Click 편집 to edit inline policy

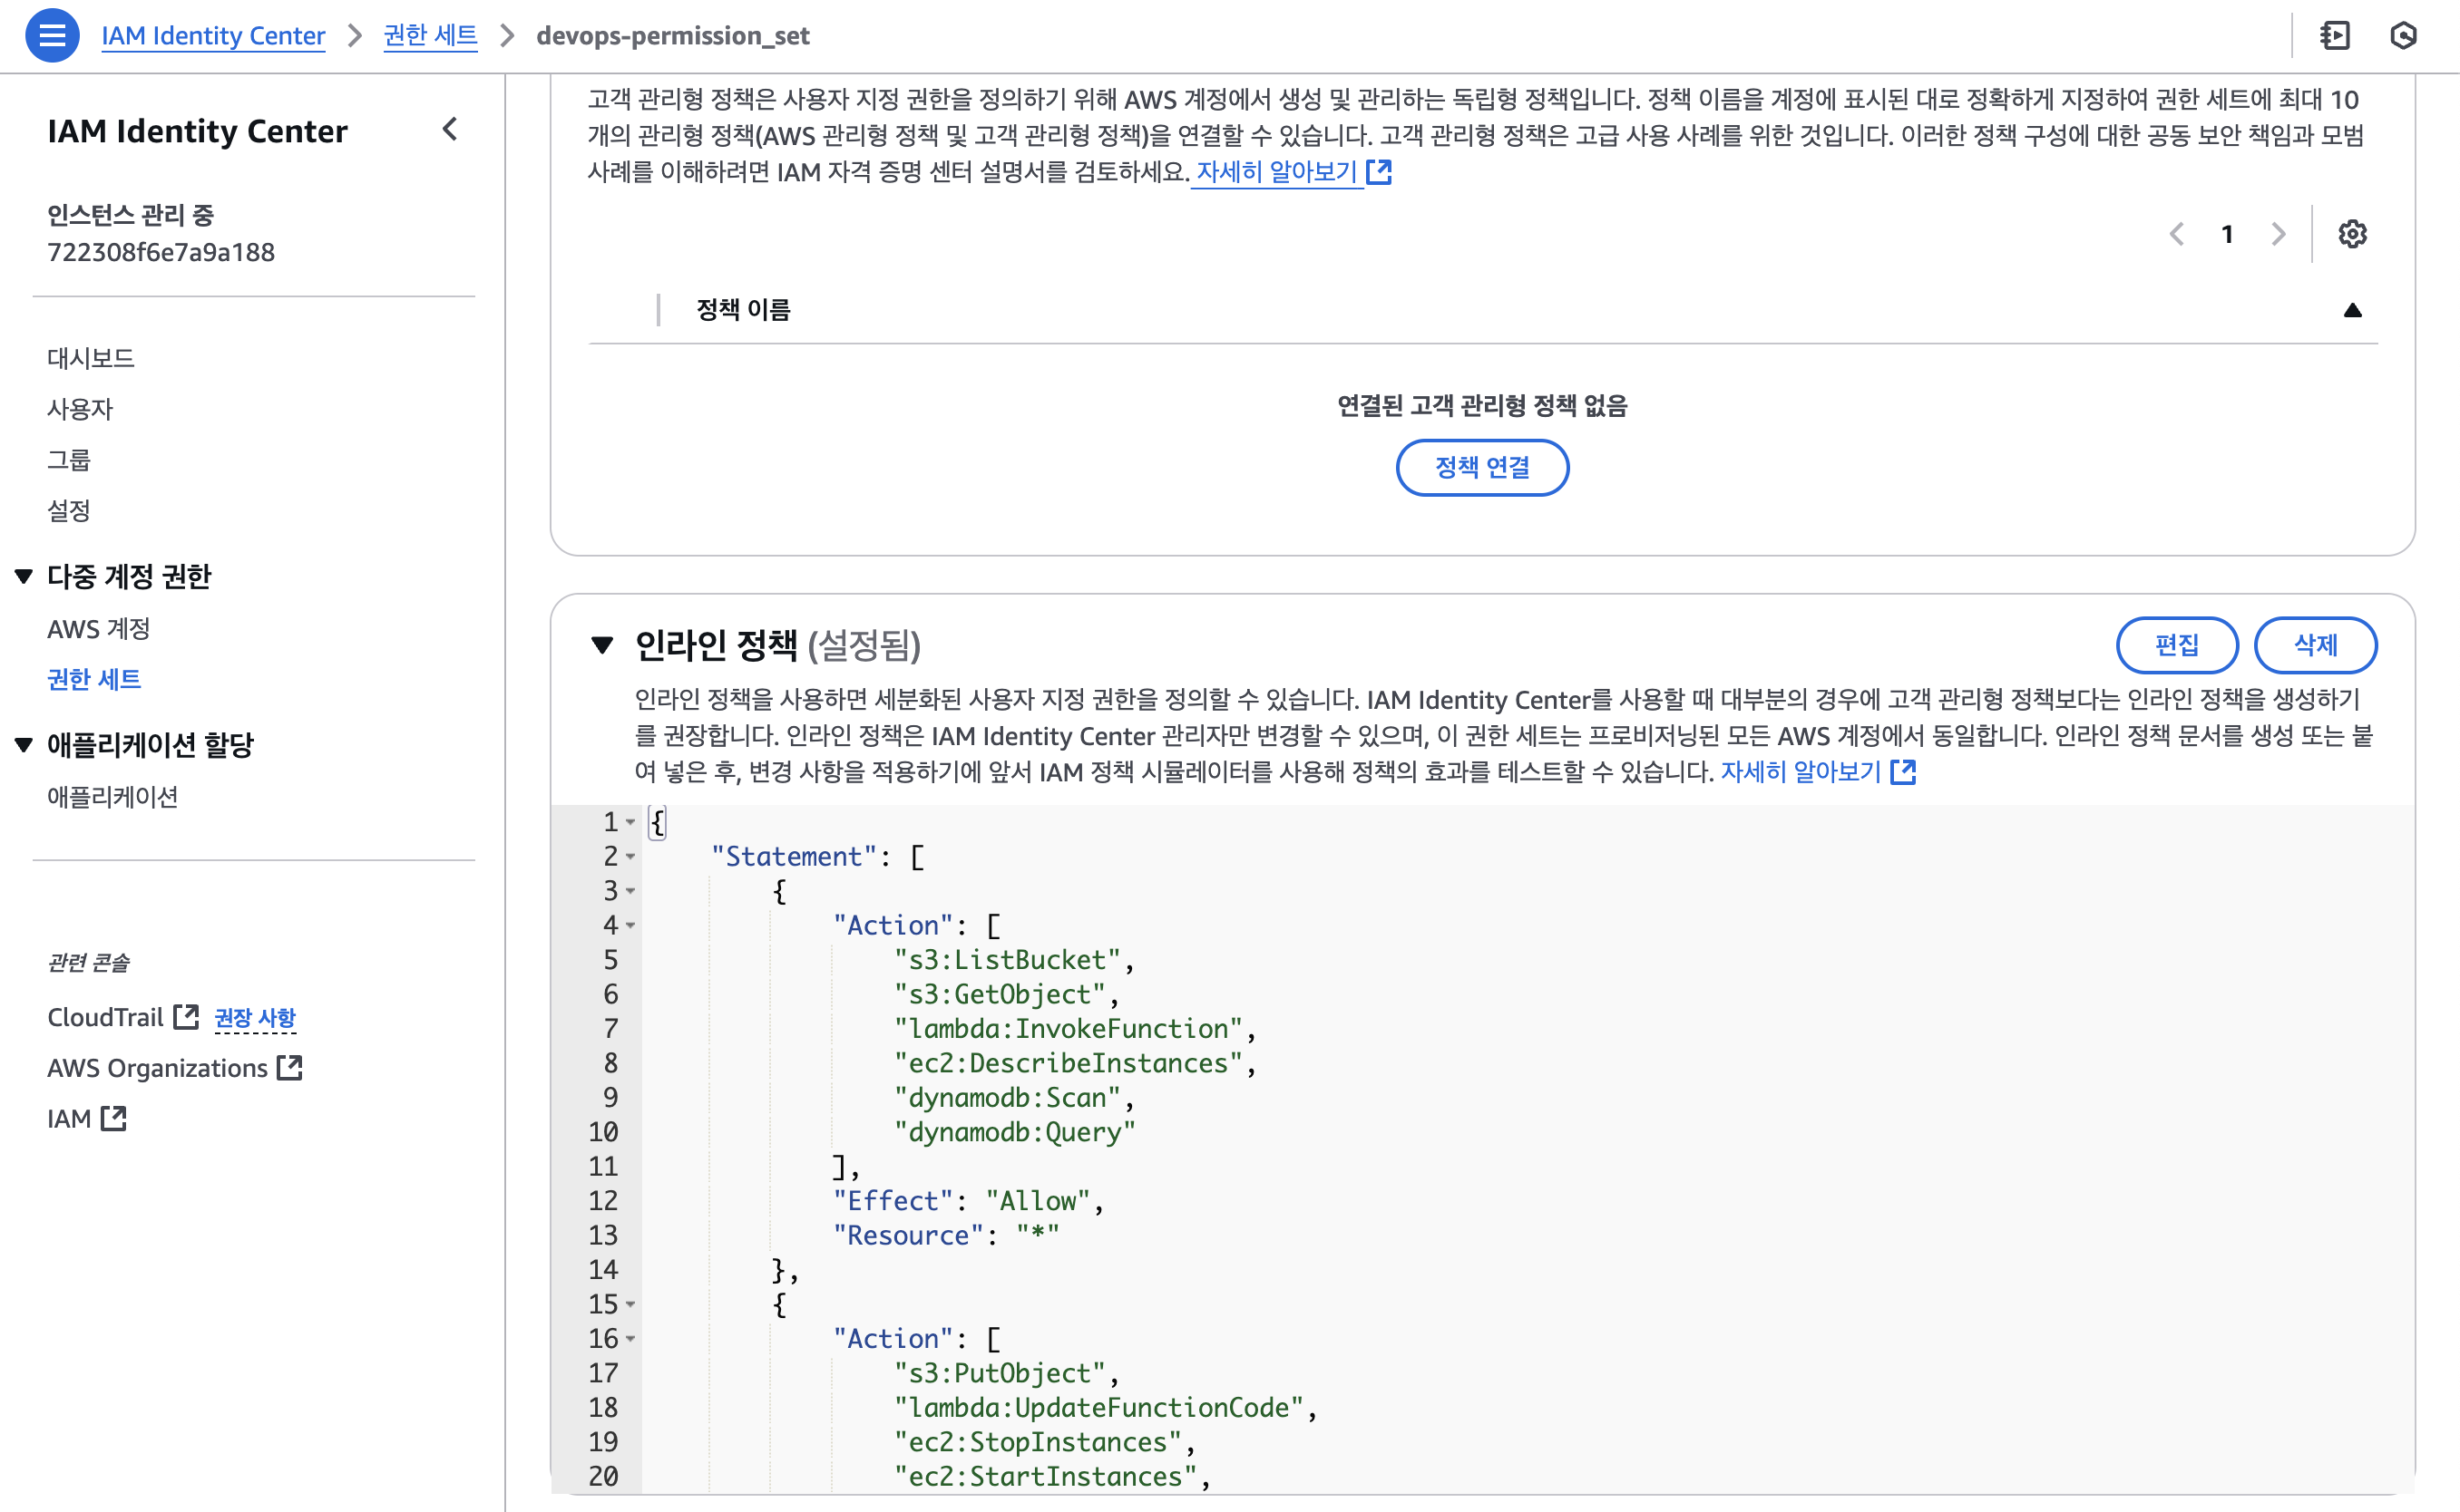pyautogui.click(x=2177, y=646)
